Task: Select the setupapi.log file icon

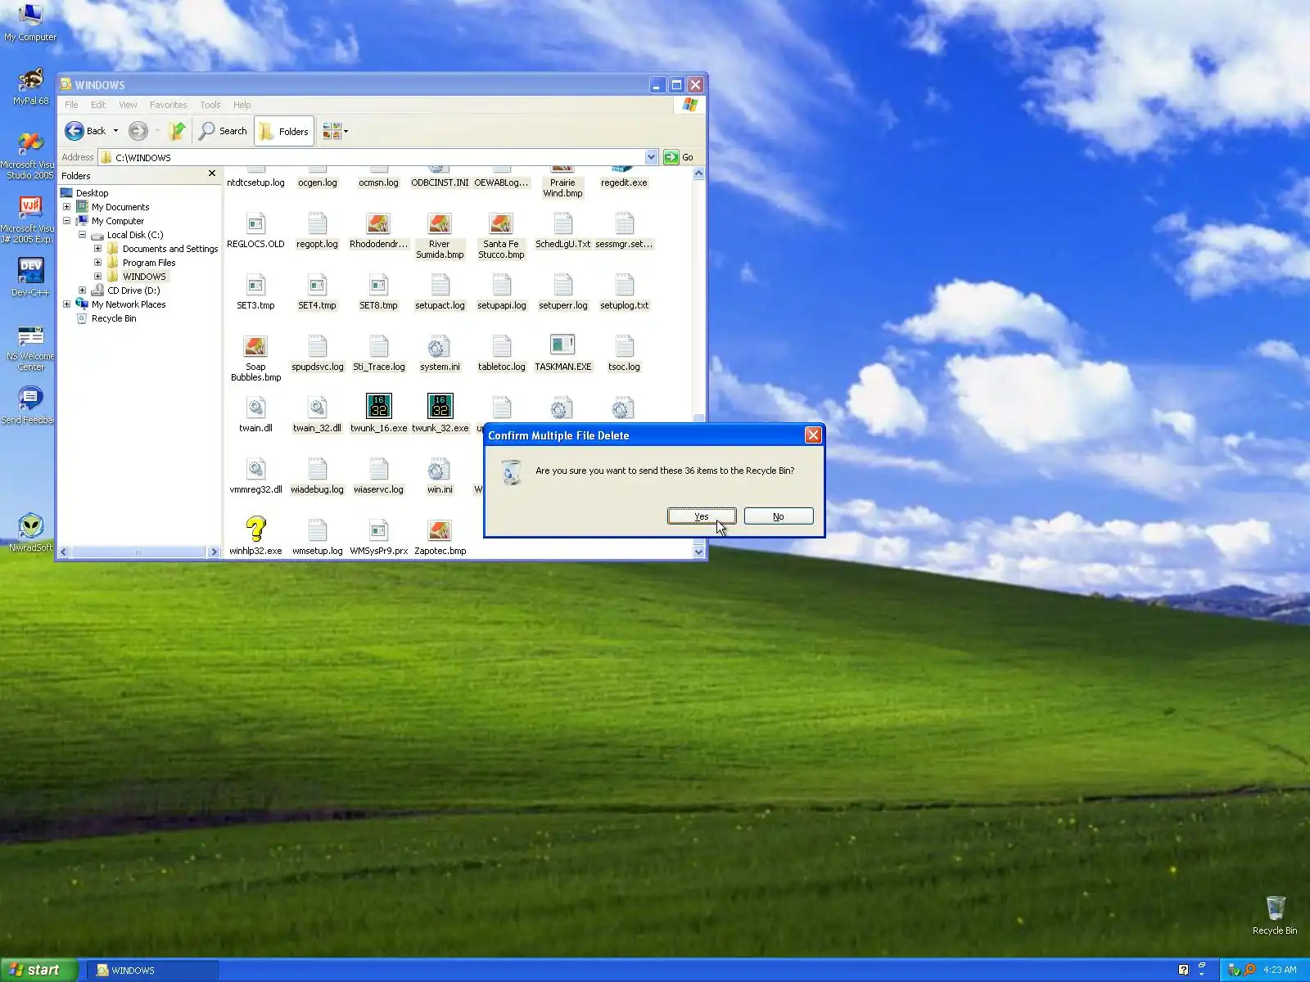Action: pyautogui.click(x=501, y=285)
